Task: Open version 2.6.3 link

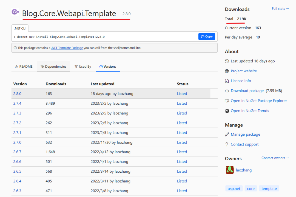Action: tap(17, 191)
